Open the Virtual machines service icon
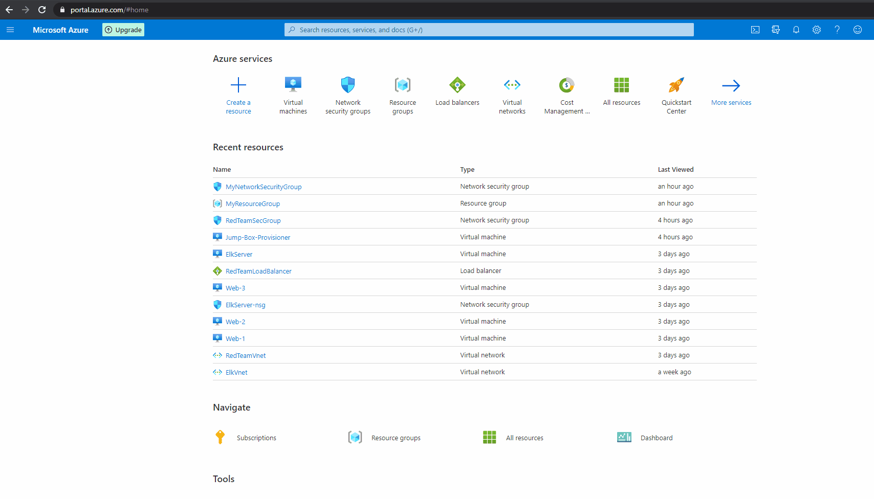Viewport: 874px width, 499px height. pos(293,85)
